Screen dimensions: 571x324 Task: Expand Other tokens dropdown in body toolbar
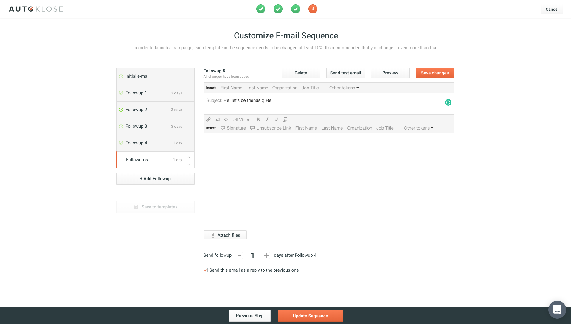tap(418, 128)
